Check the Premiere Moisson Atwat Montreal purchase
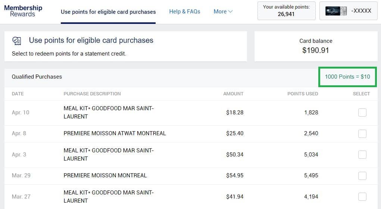This screenshot has width=381, height=209. click(x=362, y=133)
